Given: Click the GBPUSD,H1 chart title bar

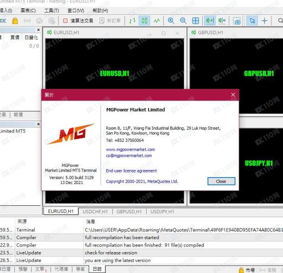Looking at the screenshot, I should tap(236, 32).
